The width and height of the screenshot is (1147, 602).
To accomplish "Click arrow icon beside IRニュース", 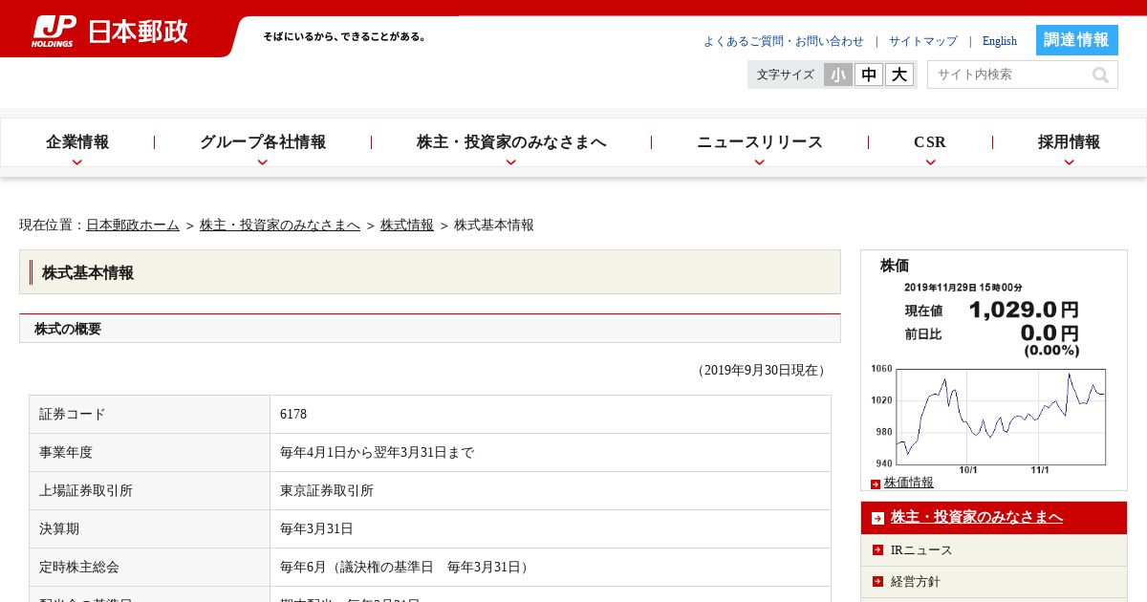I will tap(877, 549).
